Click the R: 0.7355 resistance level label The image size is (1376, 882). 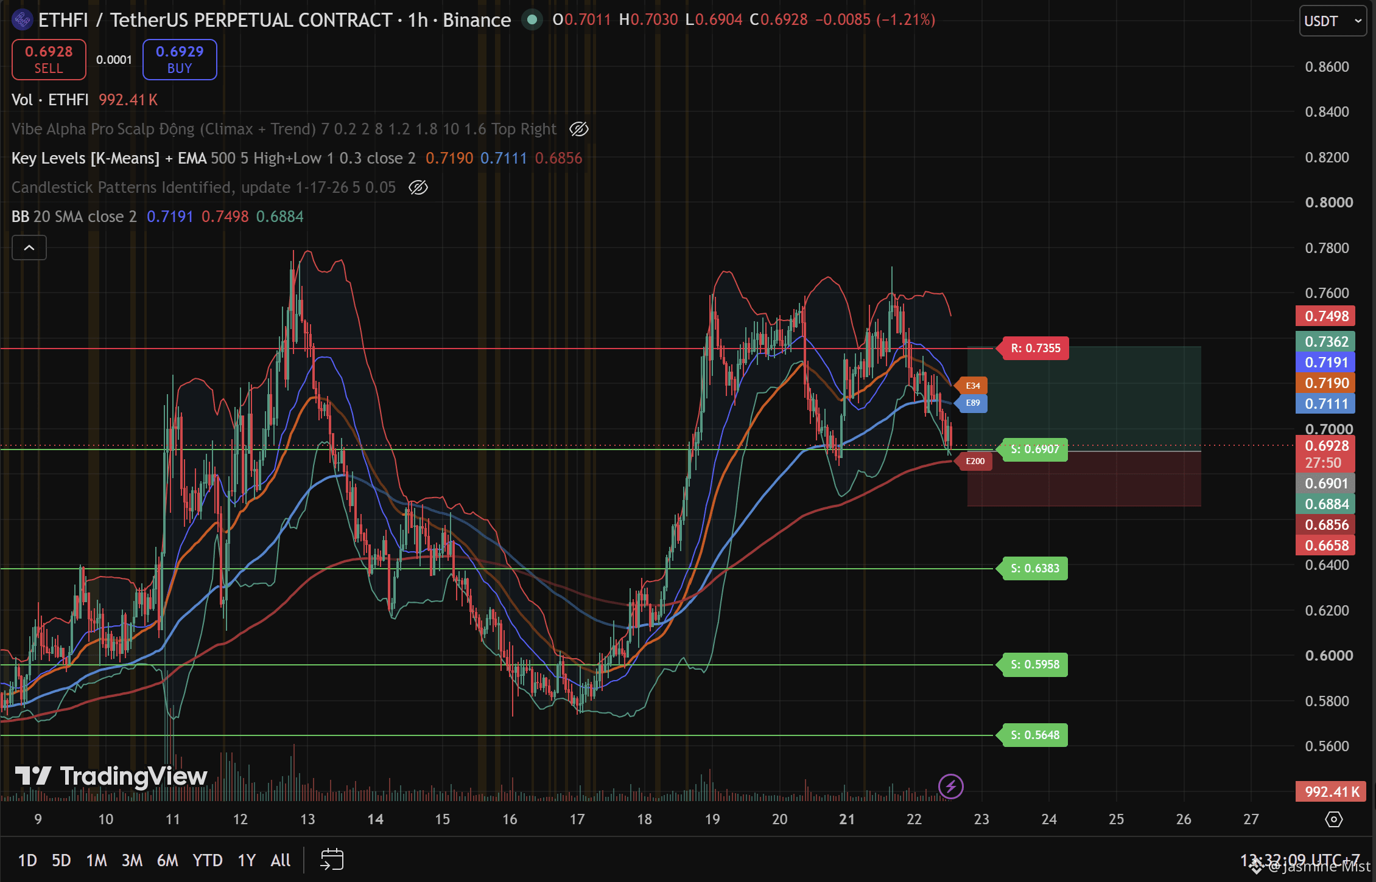click(1034, 348)
